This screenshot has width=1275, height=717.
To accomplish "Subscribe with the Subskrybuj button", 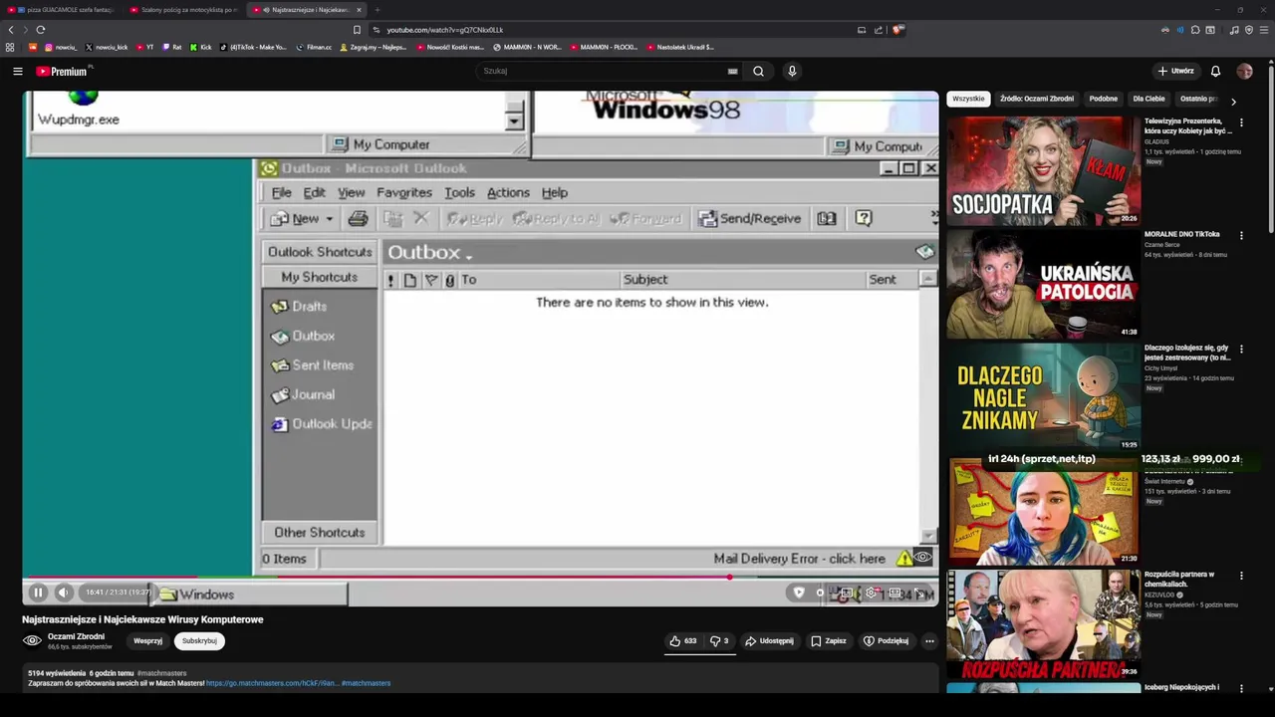I will 199,641.
